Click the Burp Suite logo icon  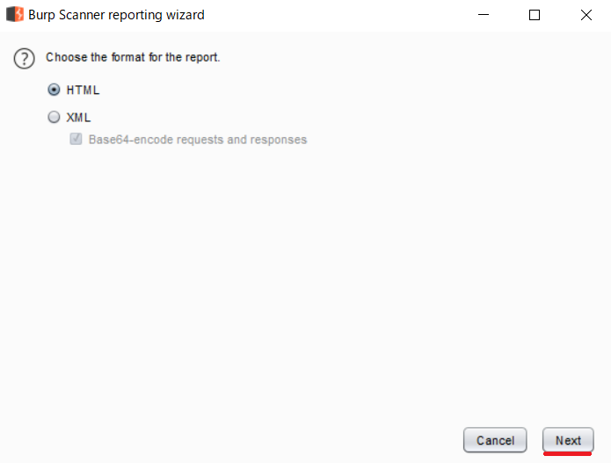[x=15, y=14]
